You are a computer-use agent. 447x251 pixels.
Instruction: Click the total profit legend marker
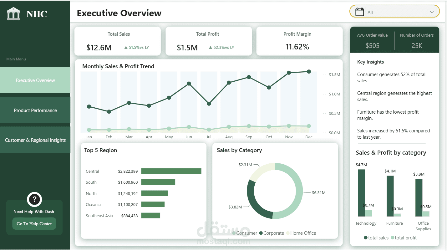click(x=393, y=238)
